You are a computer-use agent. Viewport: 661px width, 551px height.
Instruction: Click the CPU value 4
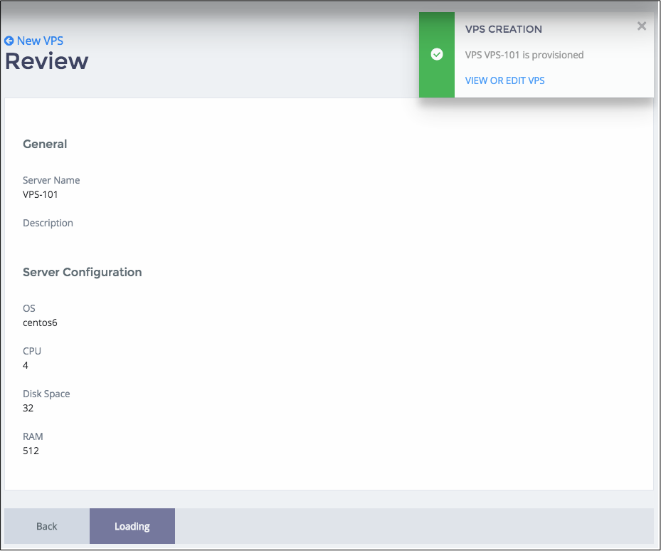26,365
